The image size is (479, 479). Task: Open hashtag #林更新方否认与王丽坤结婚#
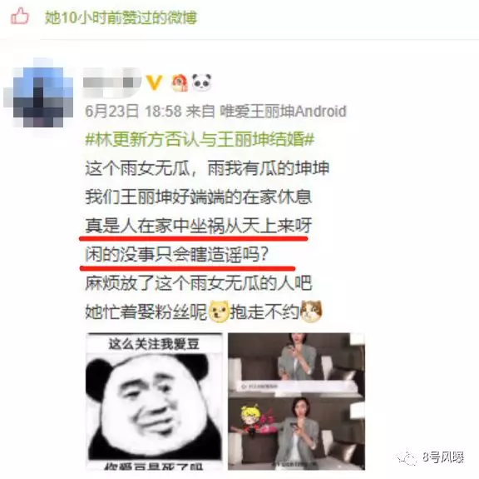coord(200,140)
